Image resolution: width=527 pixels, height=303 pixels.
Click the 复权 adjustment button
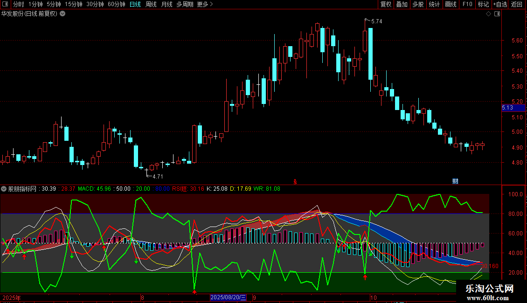coord(386,4)
